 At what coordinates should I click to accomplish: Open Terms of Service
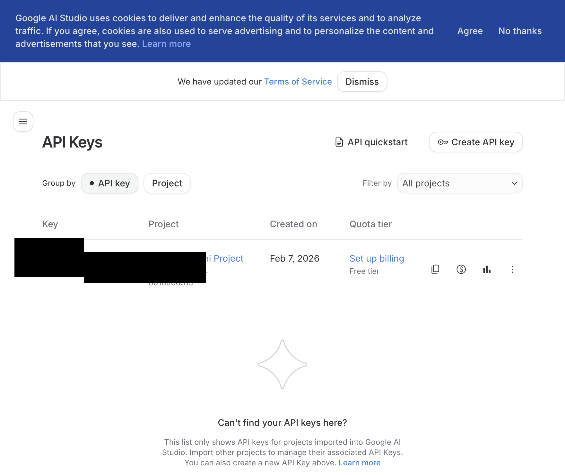point(298,82)
